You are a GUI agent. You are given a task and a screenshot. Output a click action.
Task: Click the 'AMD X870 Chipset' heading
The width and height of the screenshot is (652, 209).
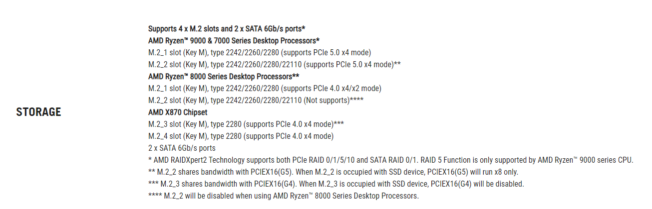coord(178,112)
